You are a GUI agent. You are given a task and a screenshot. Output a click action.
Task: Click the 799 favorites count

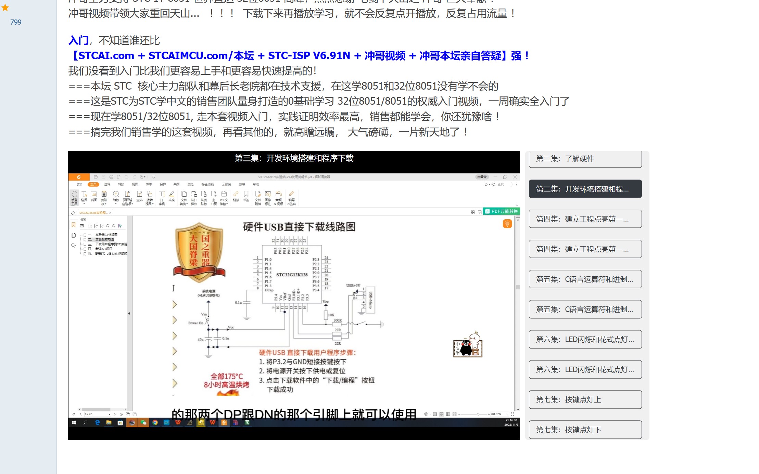click(x=16, y=22)
